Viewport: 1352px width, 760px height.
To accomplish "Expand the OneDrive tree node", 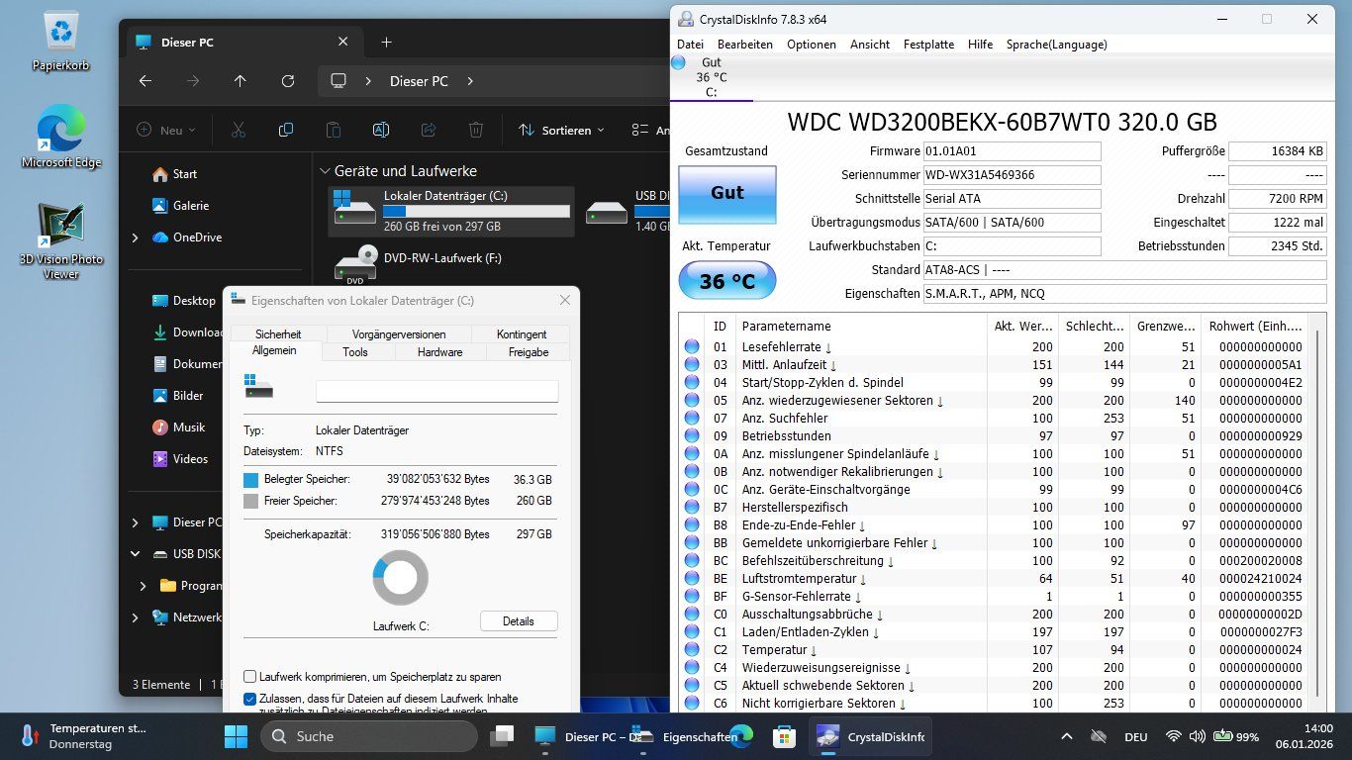I will point(136,237).
